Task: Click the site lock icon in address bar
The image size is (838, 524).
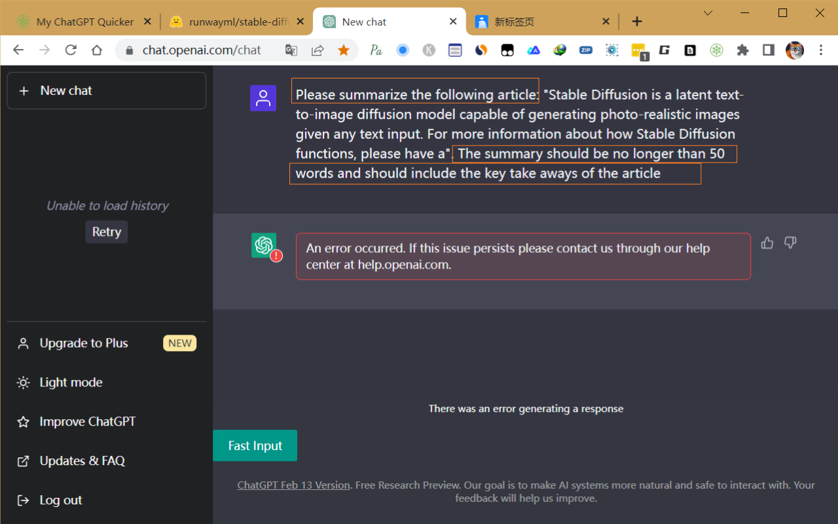Action: point(129,50)
